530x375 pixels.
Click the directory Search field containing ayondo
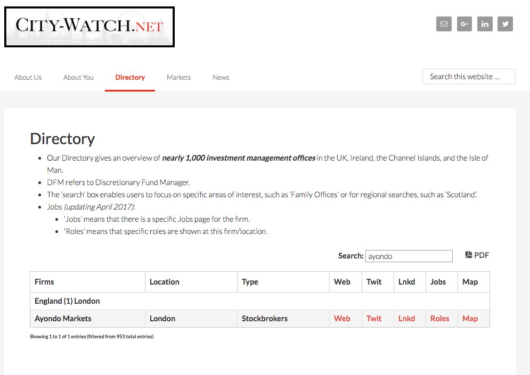coord(408,256)
